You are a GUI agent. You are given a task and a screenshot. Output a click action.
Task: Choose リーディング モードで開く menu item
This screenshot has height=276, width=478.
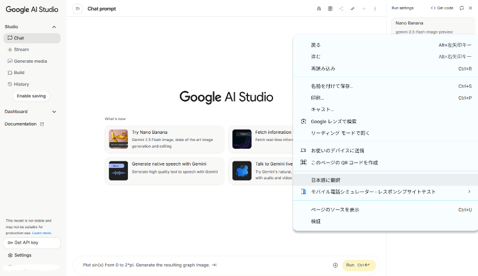pos(385,133)
